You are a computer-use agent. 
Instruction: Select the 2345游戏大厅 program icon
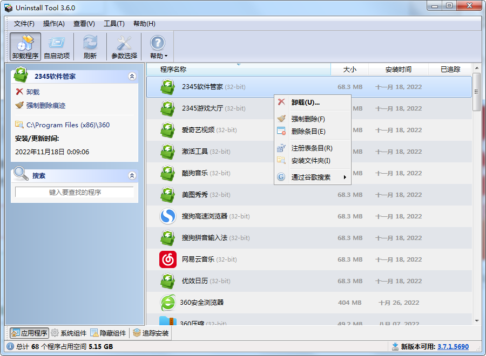click(168, 108)
